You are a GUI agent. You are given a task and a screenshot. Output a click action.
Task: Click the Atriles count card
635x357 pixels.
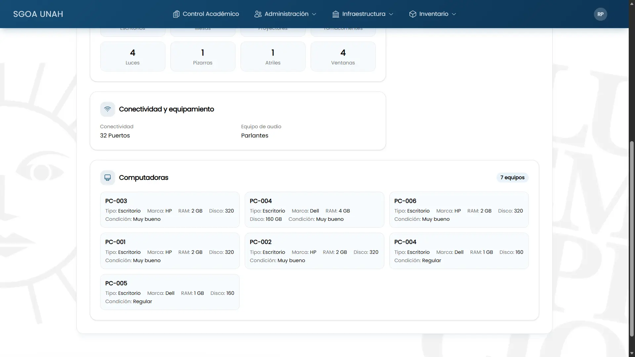tap(273, 57)
